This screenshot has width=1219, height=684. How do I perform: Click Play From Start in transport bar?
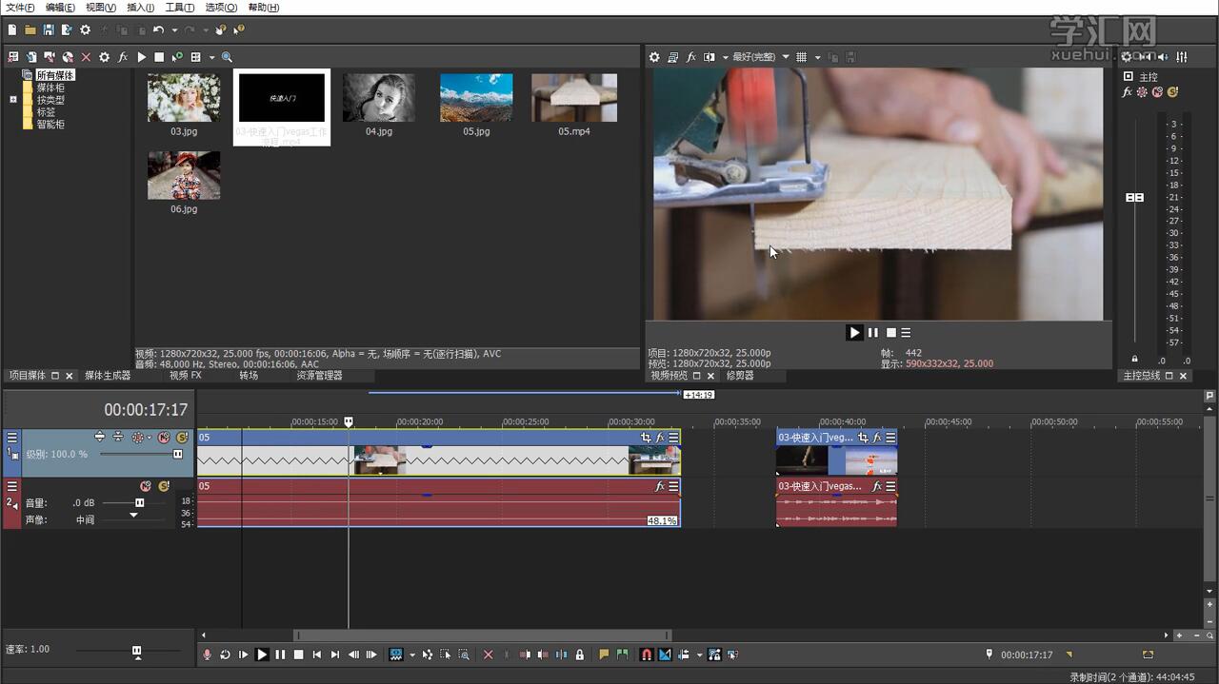243,655
